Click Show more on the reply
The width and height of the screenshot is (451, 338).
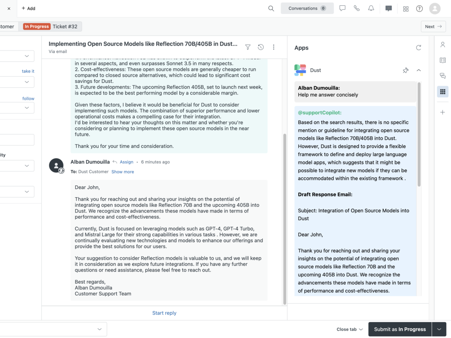click(x=122, y=172)
